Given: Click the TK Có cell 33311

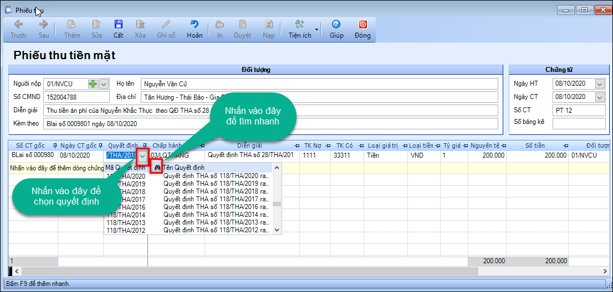Looking at the screenshot, I should coord(348,155).
